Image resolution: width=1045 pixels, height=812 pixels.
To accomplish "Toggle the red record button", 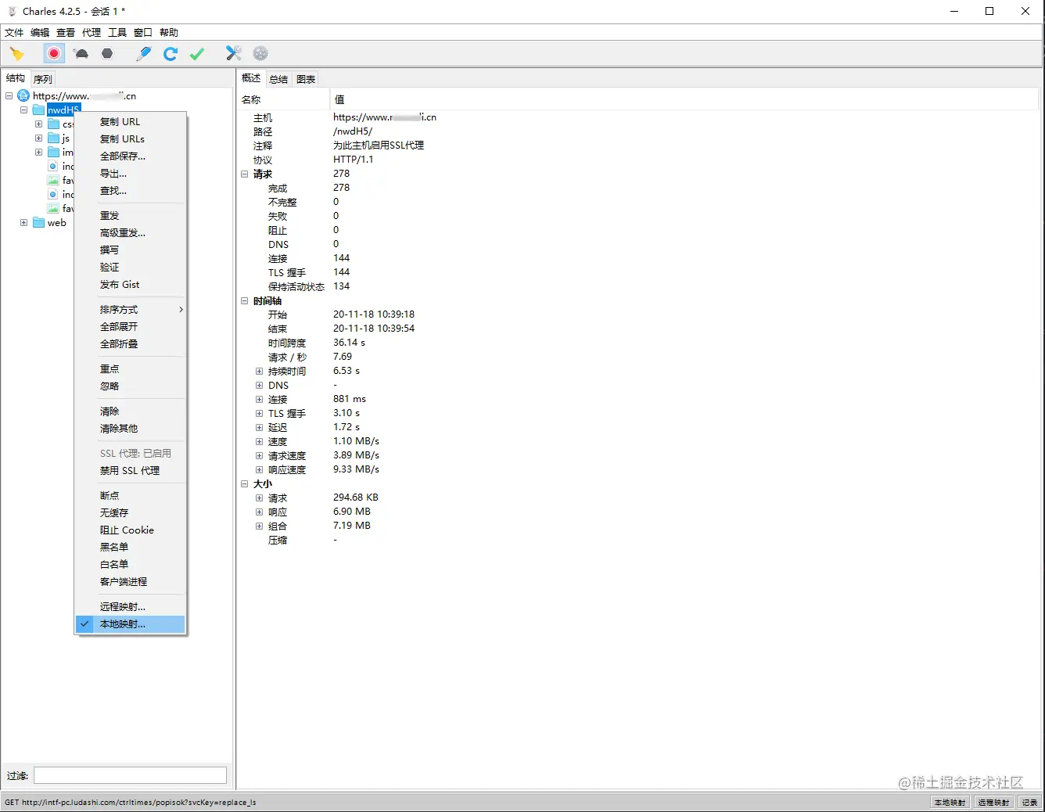I will tap(54, 53).
